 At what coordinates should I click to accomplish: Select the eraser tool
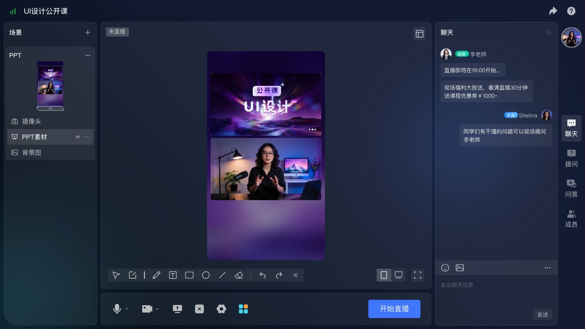point(239,275)
